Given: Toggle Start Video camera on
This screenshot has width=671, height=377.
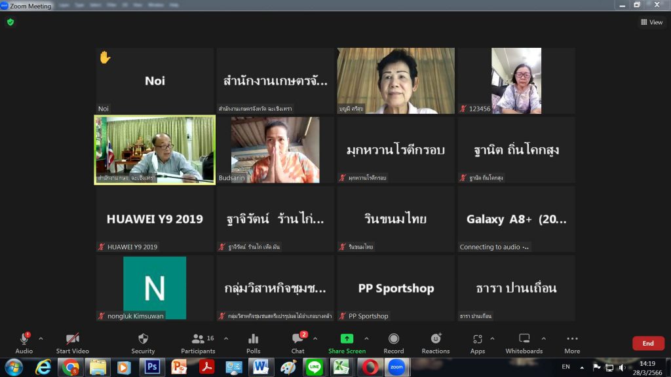Looking at the screenshot, I should [x=73, y=342].
